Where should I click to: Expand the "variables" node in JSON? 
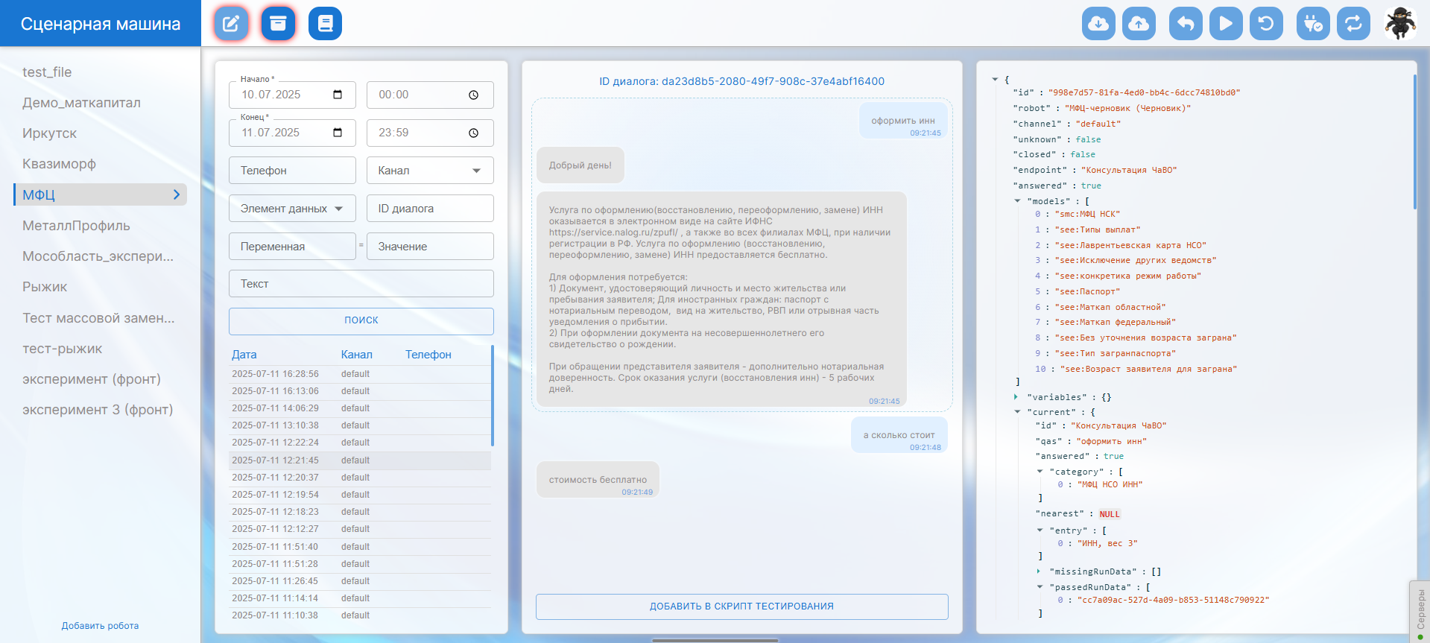coord(1016,397)
